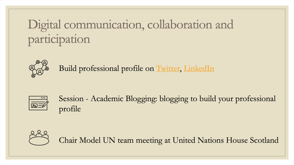Screen dimensions: 294x165
Task: Select the 'Build professional profile on' text
Action: (106, 69)
